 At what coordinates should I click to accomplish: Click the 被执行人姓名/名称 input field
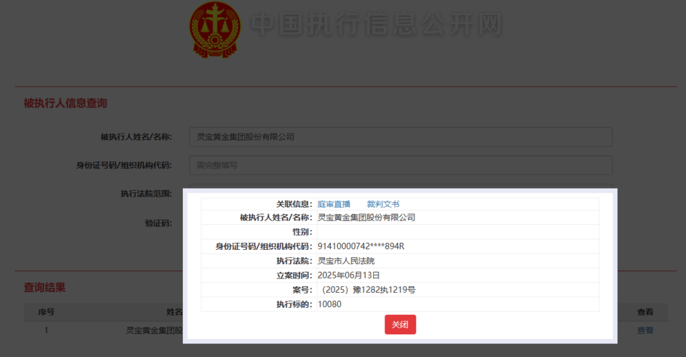tap(401, 137)
